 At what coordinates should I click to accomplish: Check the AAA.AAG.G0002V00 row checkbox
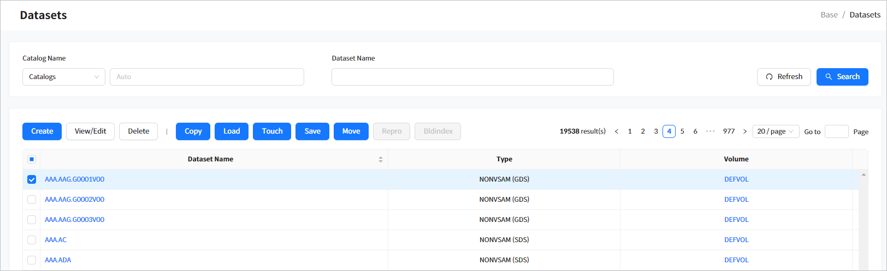[32, 200]
